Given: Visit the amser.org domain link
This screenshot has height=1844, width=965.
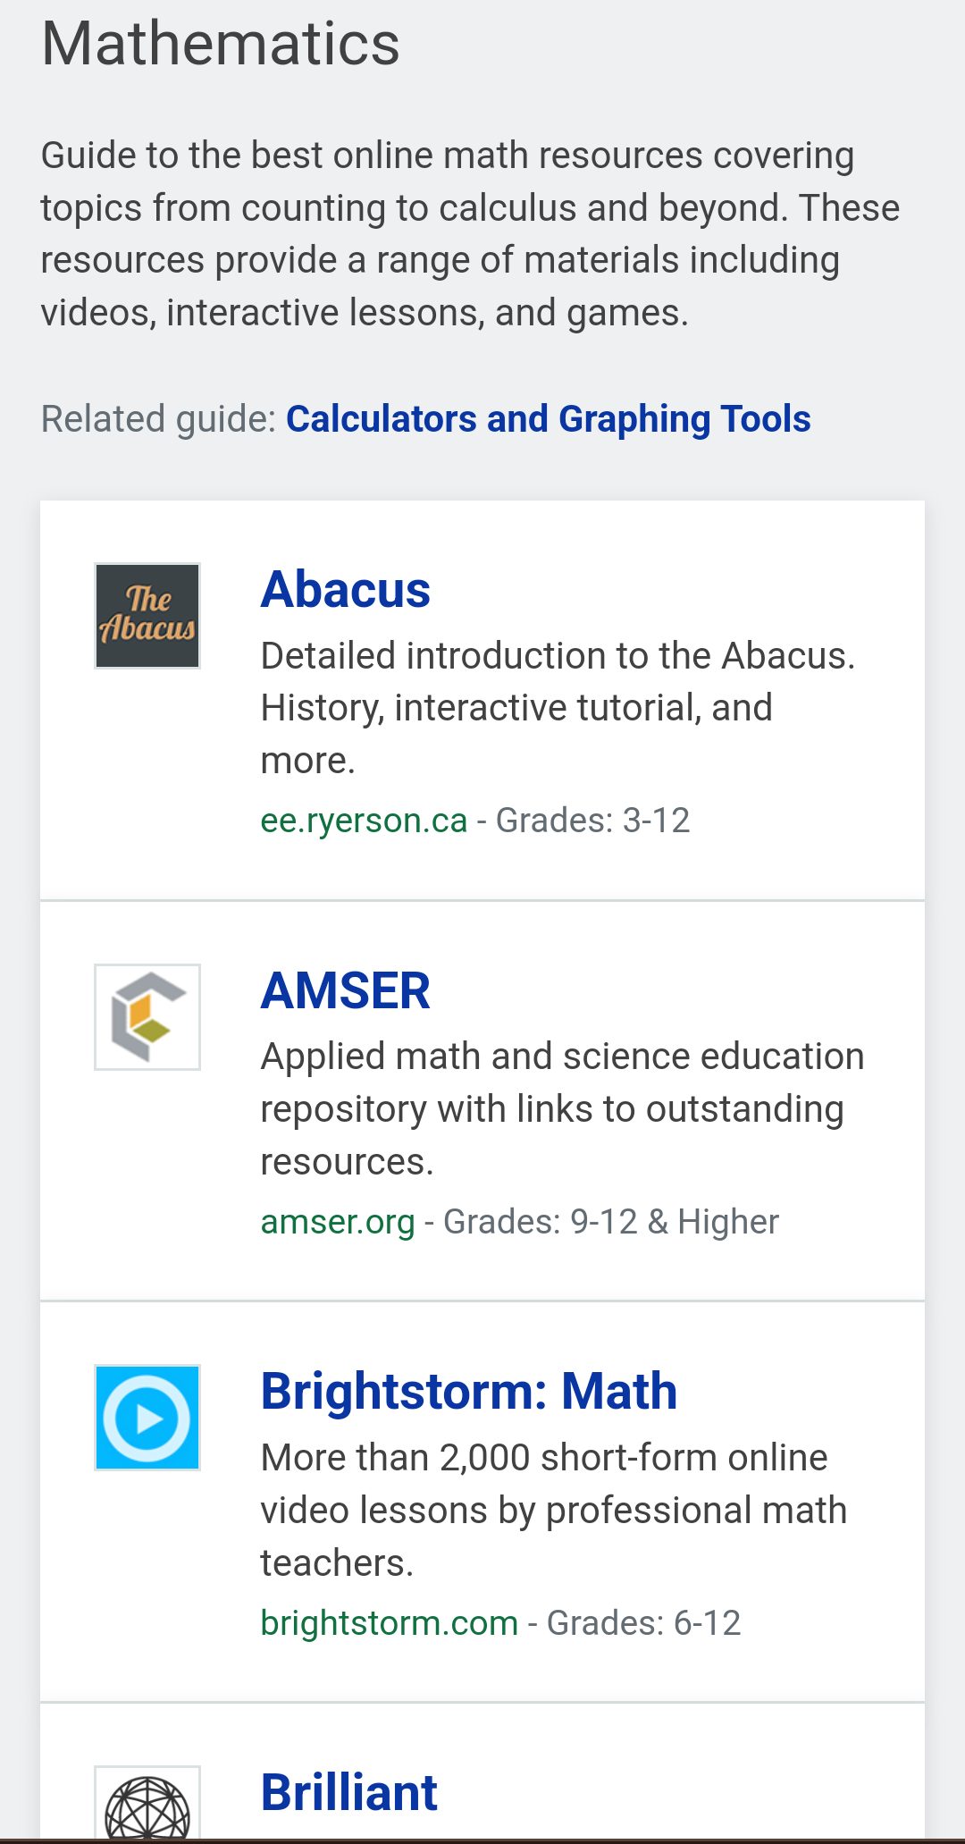Looking at the screenshot, I should click(338, 1222).
